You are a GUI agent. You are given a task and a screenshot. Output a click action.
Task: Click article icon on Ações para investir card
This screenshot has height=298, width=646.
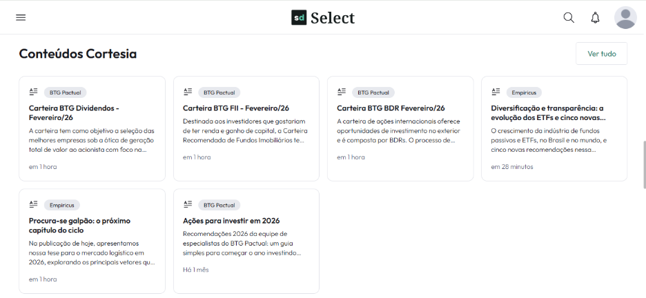coord(187,205)
